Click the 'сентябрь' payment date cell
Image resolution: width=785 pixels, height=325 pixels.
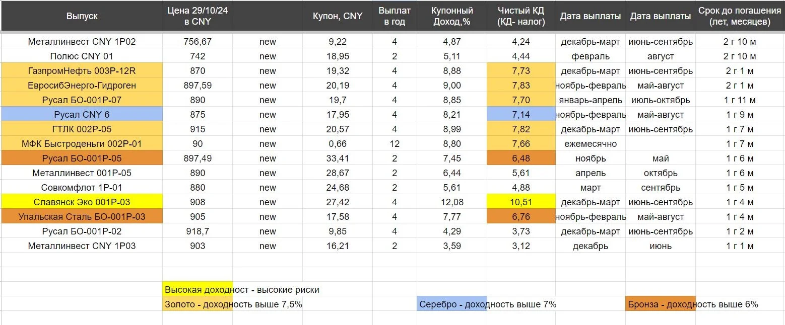(661, 188)
